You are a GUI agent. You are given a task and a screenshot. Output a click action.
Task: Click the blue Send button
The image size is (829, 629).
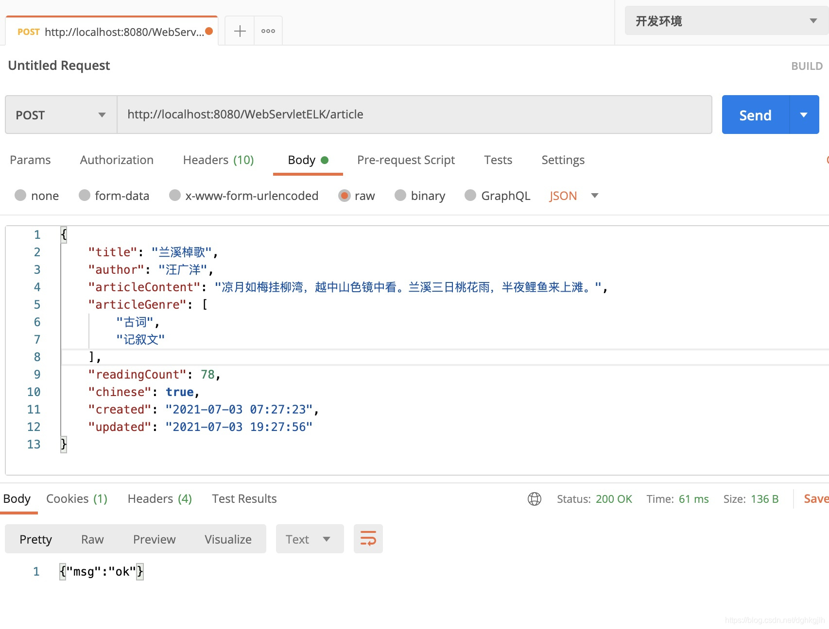coord(756,115)
